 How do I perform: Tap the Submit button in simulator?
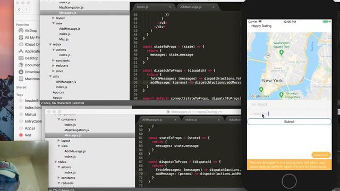(x=289, y=121)
